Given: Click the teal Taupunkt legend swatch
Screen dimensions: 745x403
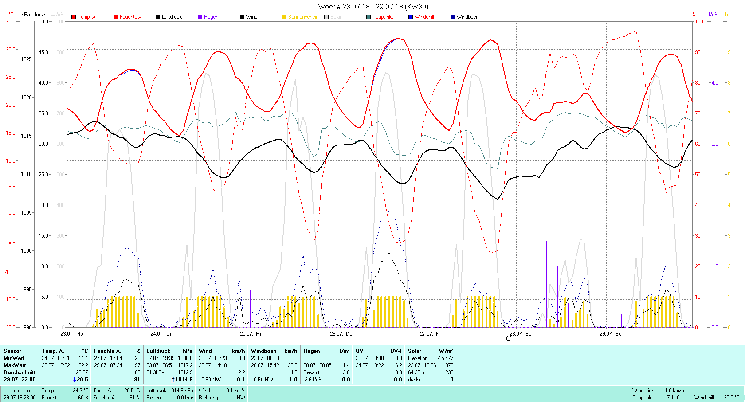Looking at the screenshot, I should [x=369, y=17].
